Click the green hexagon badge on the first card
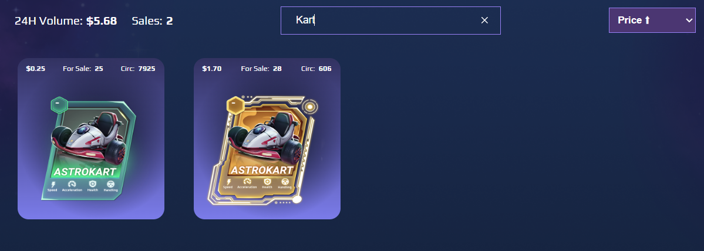 point(59,105)
